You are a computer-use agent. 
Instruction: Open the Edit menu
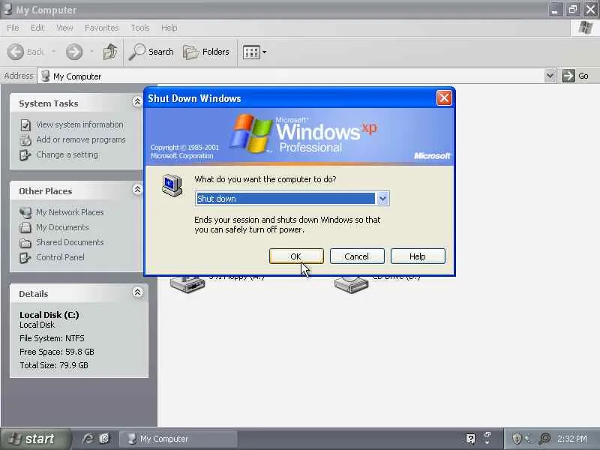click(37, 28)
